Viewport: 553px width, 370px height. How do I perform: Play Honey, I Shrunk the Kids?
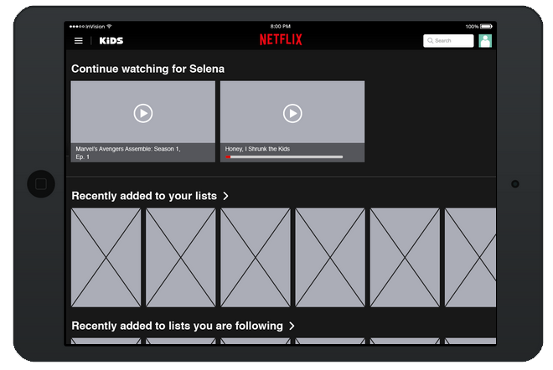(292, 114)
